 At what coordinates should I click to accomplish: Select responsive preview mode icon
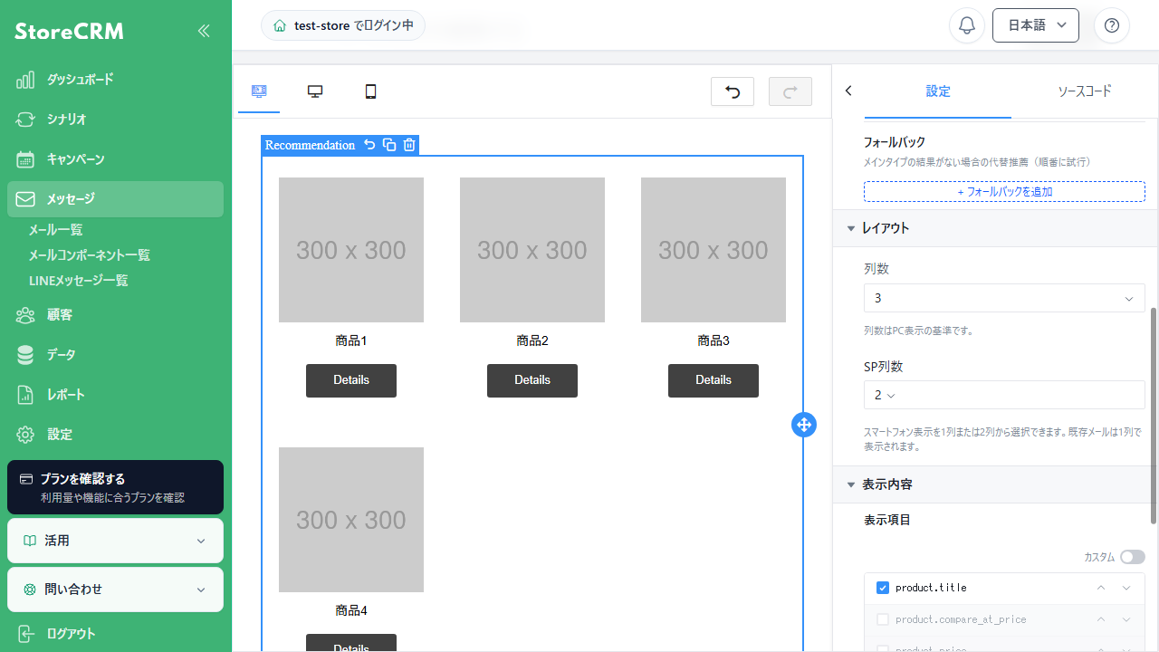[x=259, y=91]
